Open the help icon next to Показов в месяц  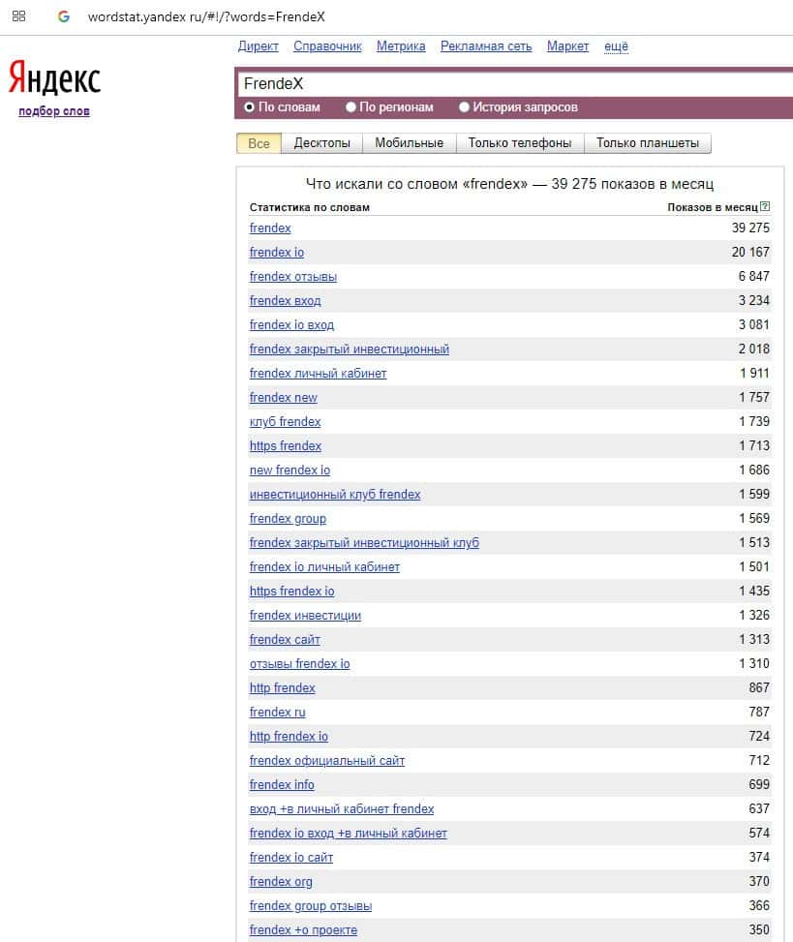[765, 206]
